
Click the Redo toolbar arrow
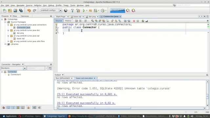coord(34,10)
